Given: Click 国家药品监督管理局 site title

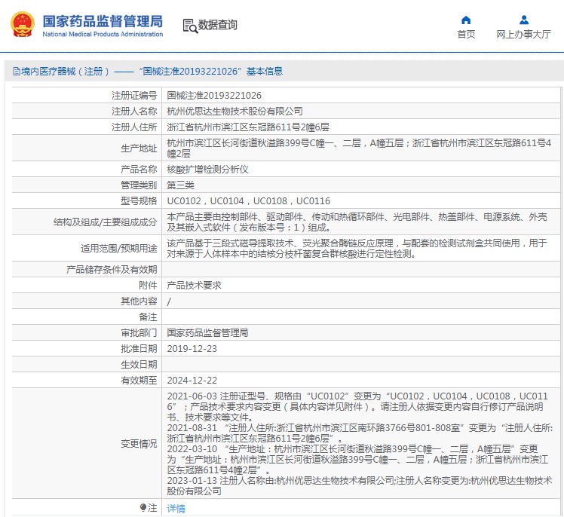Looking at the screenshot, I should coord(103,21).
